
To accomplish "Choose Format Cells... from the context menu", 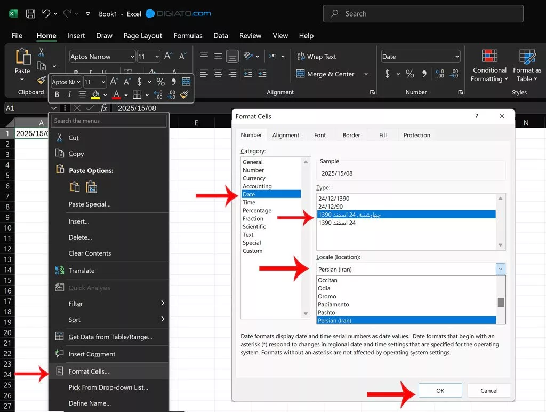I will point(109,371).
